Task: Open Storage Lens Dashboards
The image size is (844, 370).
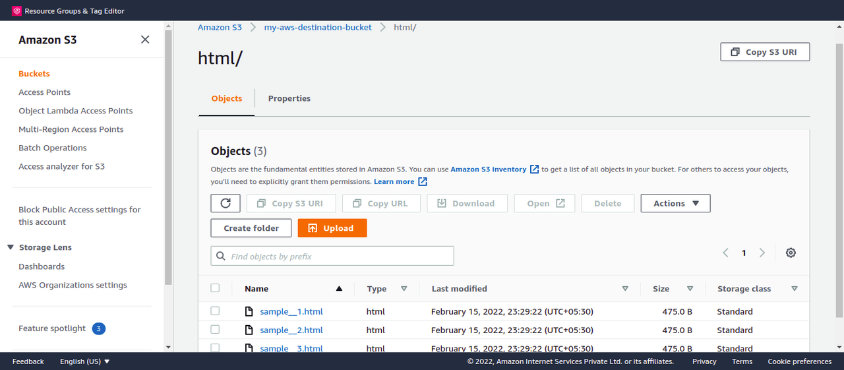Action: click(42, 266)
